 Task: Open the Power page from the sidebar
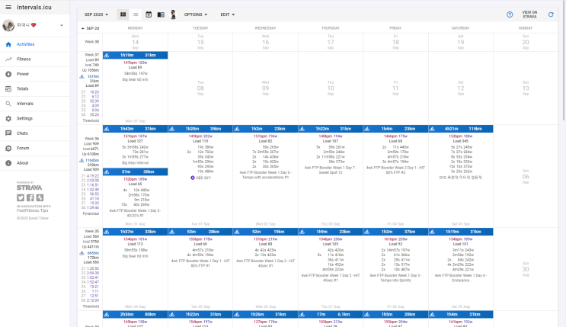click(23, 74)
